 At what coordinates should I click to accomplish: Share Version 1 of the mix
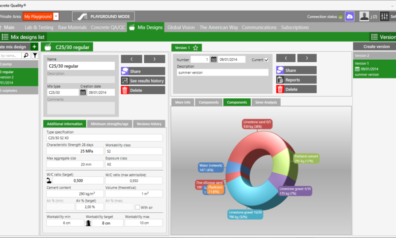[296, 70]
